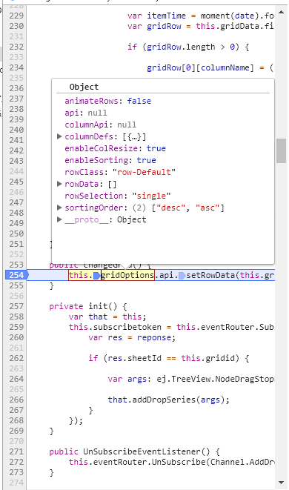Click the vertical scrollbar thumb
This screenshot has height=490, width=289.
click(281, 151)
